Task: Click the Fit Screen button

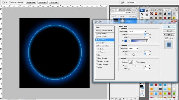Action: click(x=43, y=2)
